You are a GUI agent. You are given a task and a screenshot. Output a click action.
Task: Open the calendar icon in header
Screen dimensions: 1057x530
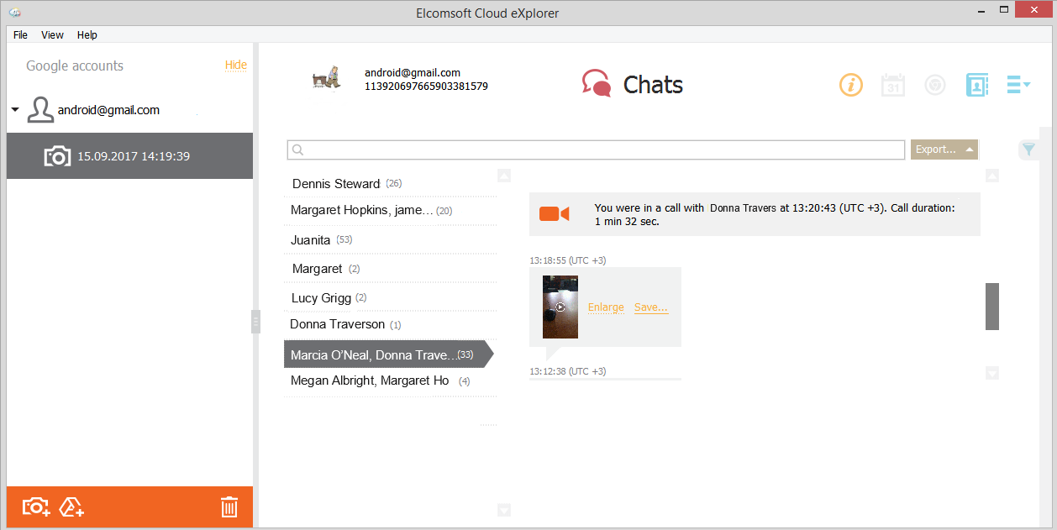tap(892, 85)
